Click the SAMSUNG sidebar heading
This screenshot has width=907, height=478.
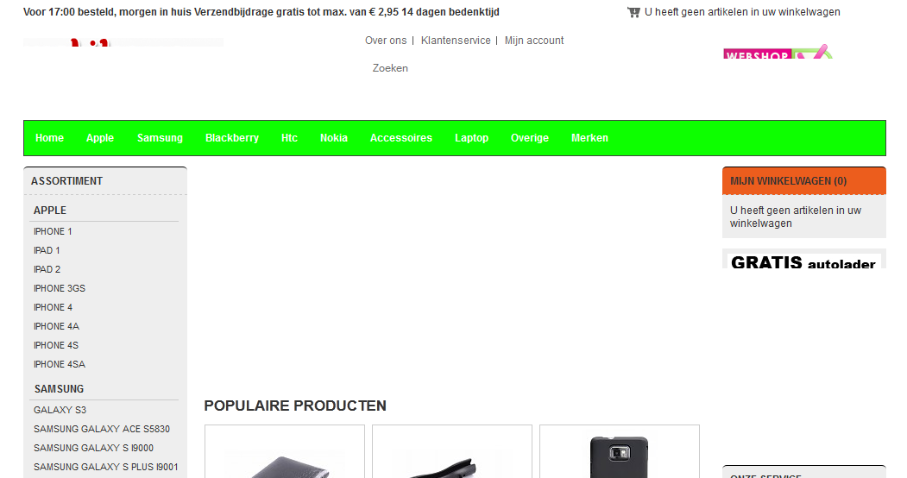coord(59,389)
